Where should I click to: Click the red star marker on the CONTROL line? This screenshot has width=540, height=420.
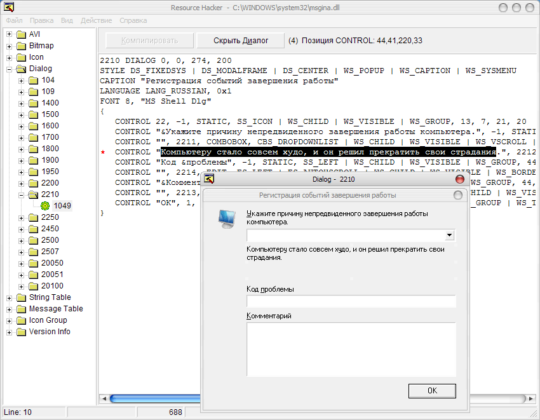tap(103, 152)
